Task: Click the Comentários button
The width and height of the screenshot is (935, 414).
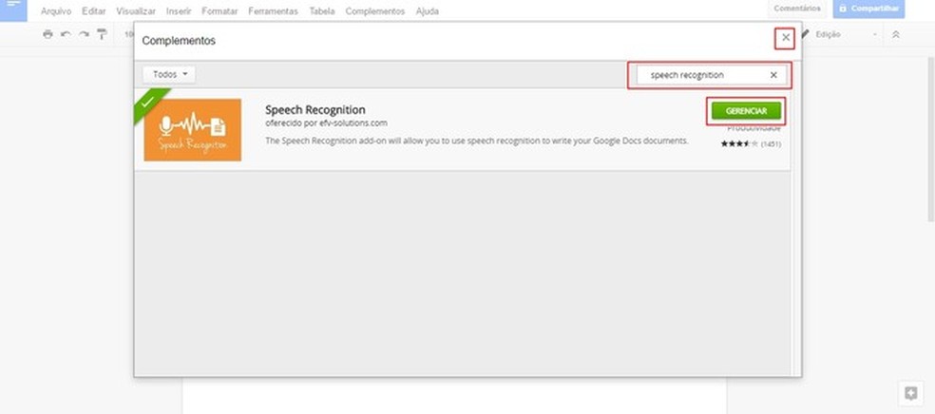Action: (x=796, y=9)
